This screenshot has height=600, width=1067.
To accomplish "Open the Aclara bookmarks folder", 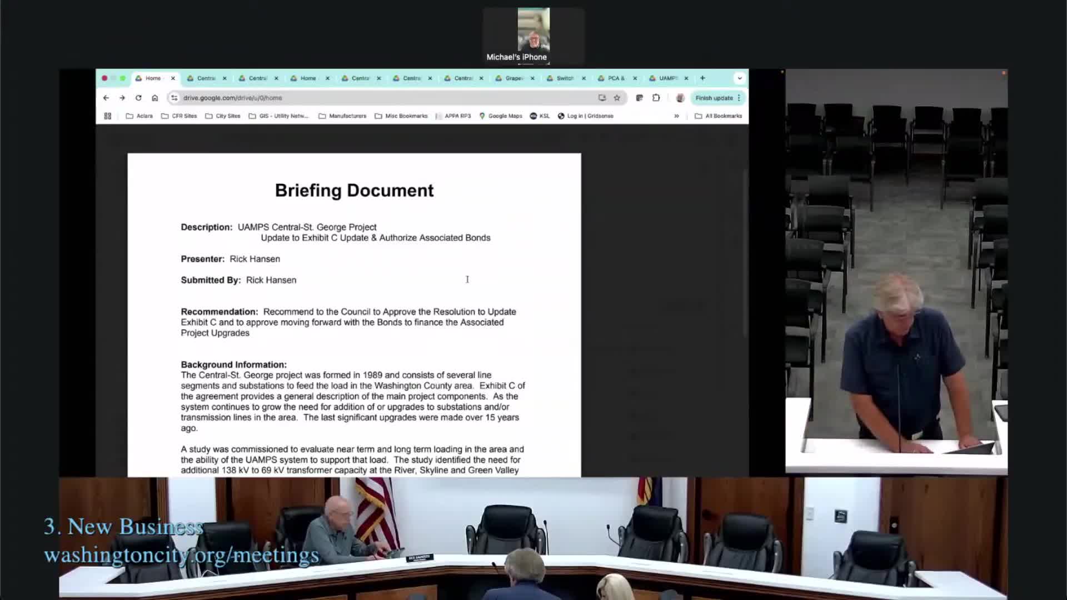I will [x=139, y=116].
